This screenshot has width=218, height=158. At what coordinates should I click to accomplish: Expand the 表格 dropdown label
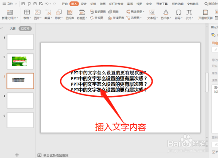click(x=27, y=18)
